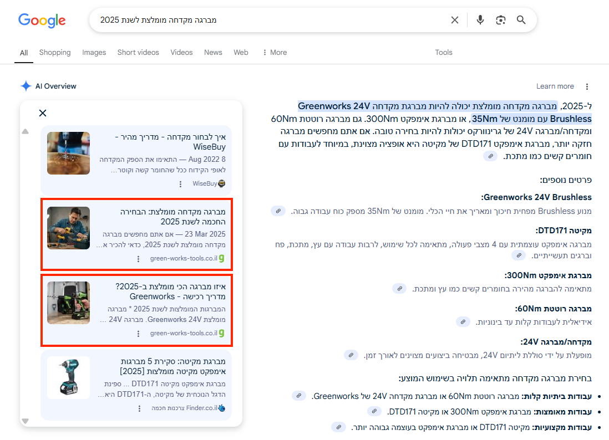
Task: Click source link icon for professional tasks bullet
Action: click(x=339, y=427)
